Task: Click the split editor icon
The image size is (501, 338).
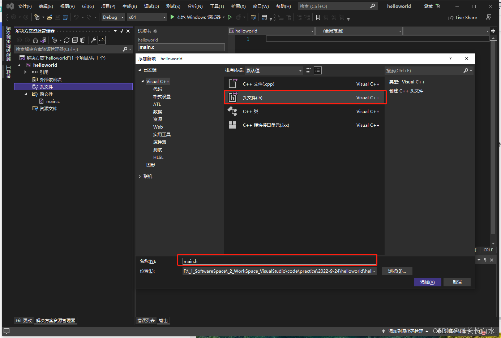Action: [493, 31]
